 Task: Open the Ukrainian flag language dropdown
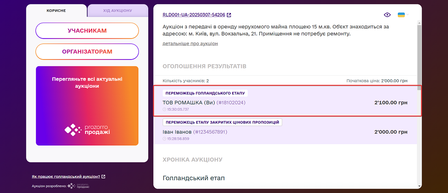(402, 15)
